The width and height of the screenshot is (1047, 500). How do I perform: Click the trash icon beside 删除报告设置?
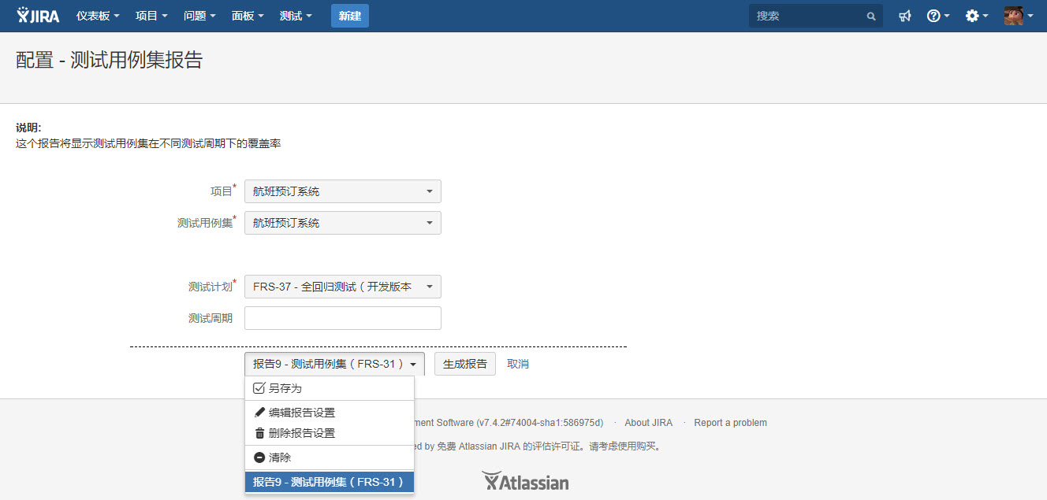coord(259,433)
